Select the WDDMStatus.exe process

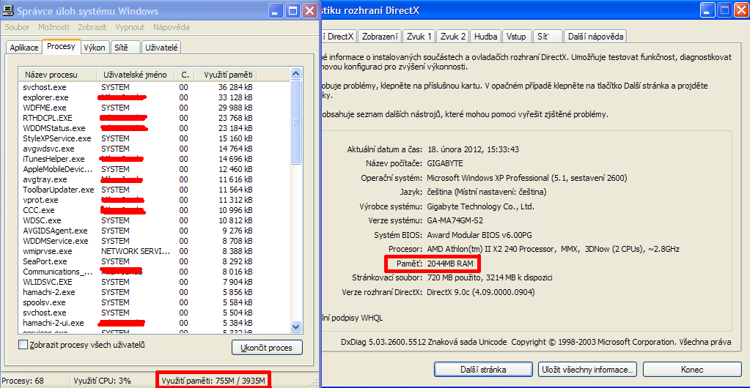[x=154, y=128]
